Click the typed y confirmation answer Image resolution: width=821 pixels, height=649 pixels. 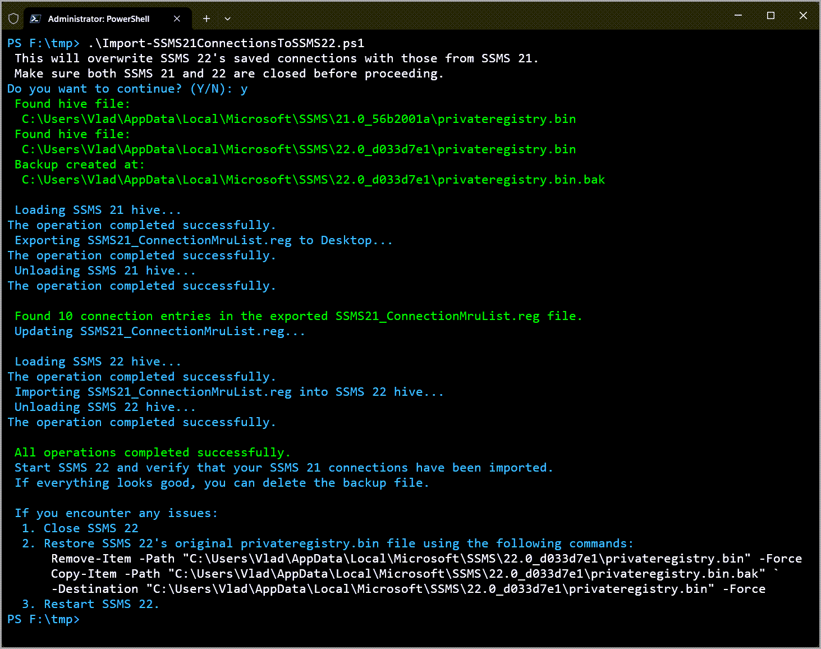(245, 88)
